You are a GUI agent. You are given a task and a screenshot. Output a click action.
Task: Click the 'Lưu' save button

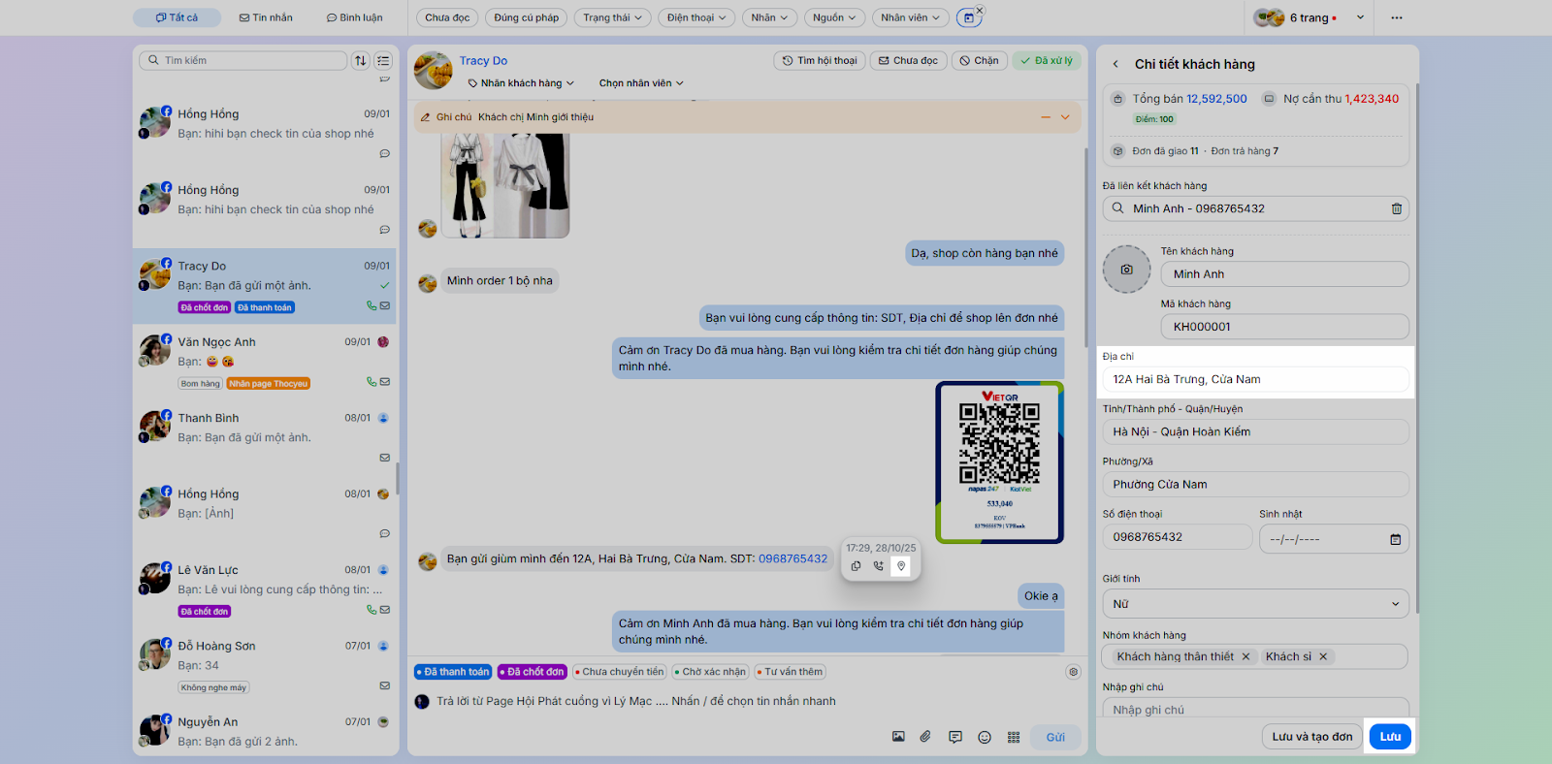(x=1390, y=737)
